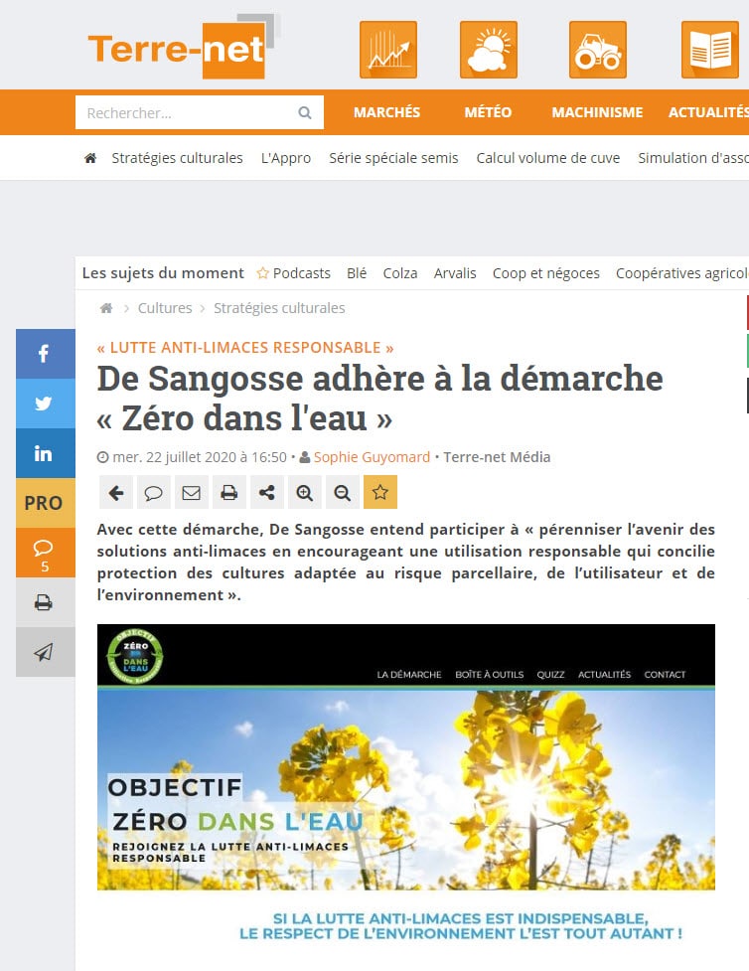Go to Cultures breadcrumb
The image size is (749, 971).
165,308
